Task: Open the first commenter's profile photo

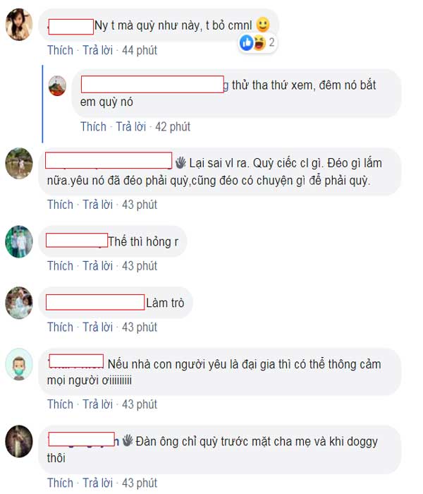Action: pyautogui.click(x=19, y=25)
